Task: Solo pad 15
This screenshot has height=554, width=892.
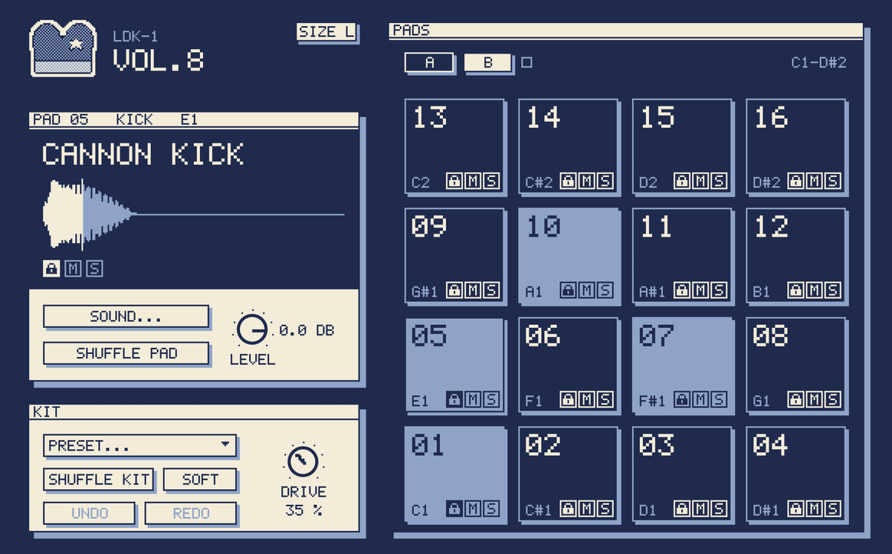Action: pyautogui.click(x=718, y=181)
